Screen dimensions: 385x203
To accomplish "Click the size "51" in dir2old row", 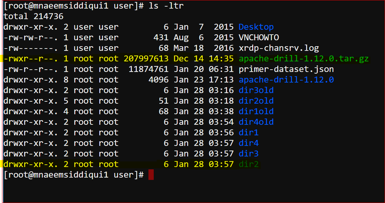I will (x=164, y=101).
